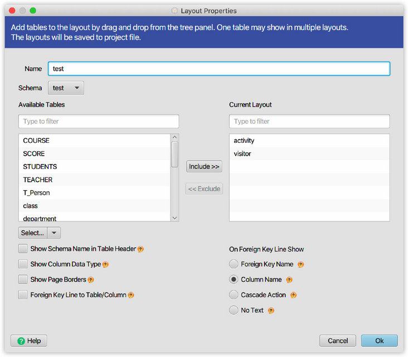Select the visitor table in Current Layout
408x357 pixels.
(x=242, y=153)
